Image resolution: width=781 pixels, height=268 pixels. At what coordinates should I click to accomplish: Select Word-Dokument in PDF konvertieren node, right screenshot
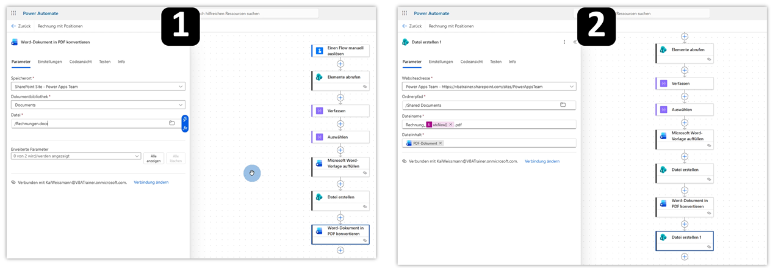click(685, 207)
